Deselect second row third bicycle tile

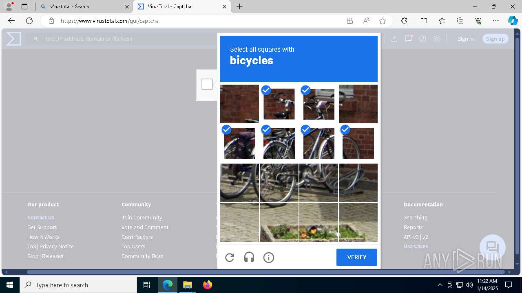tap(319, 143)
